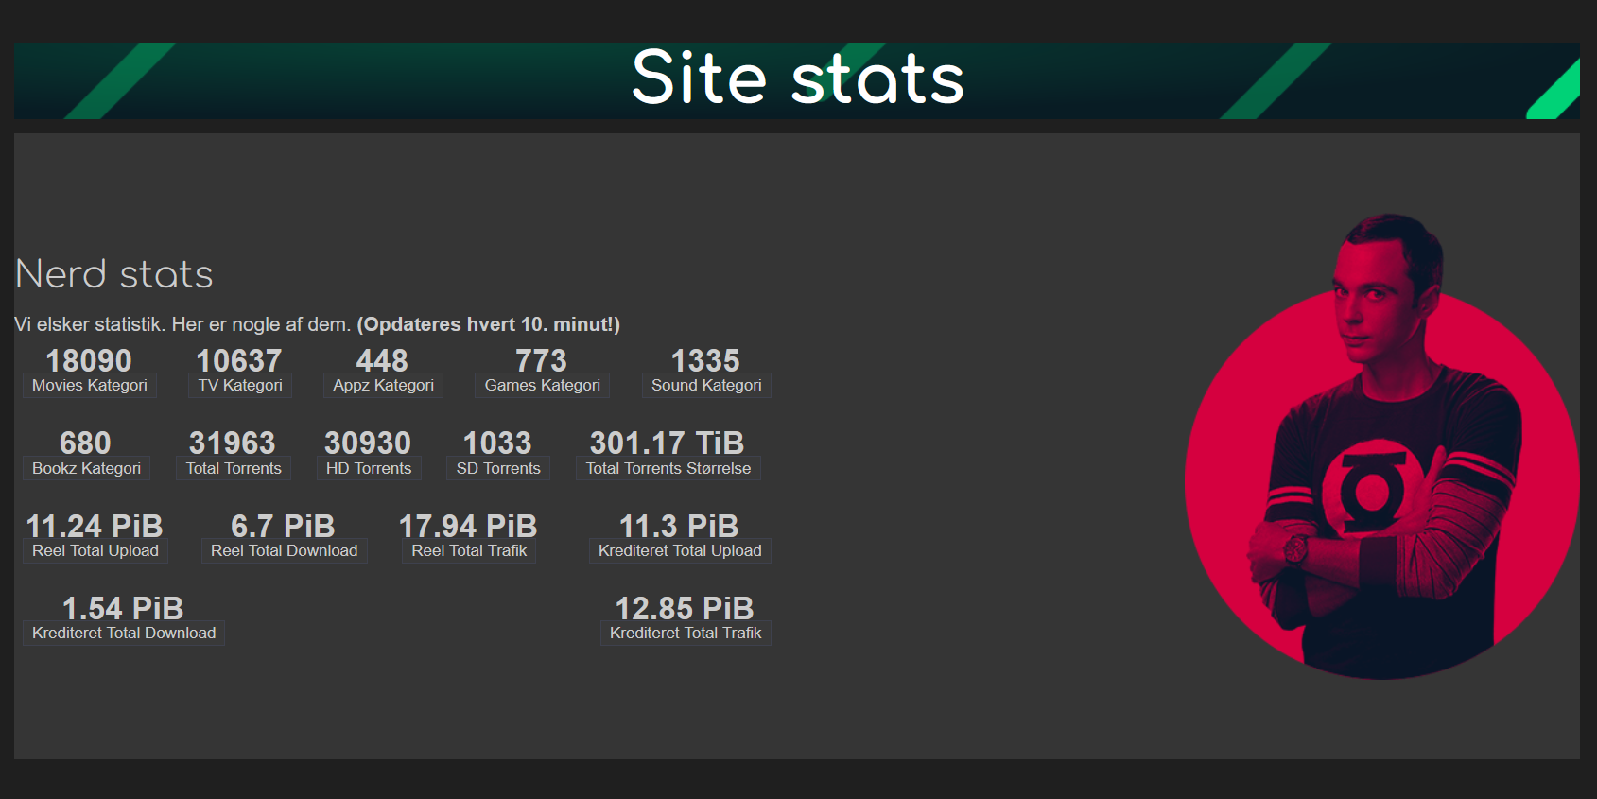Click the 18090 movies count
The height and width of the screenshot is (799, 1597).
[x=89, y=360]
